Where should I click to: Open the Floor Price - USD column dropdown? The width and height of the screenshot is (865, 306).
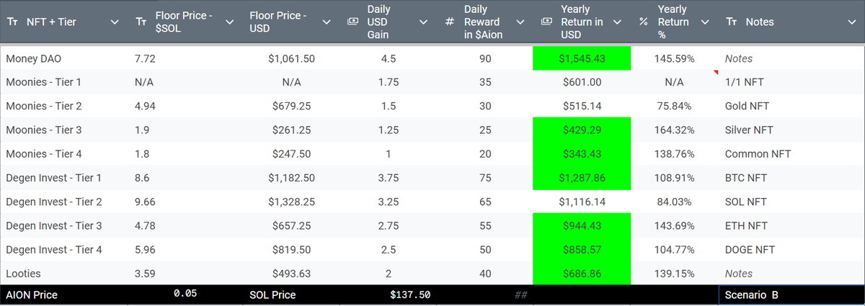tap(327, 22)
